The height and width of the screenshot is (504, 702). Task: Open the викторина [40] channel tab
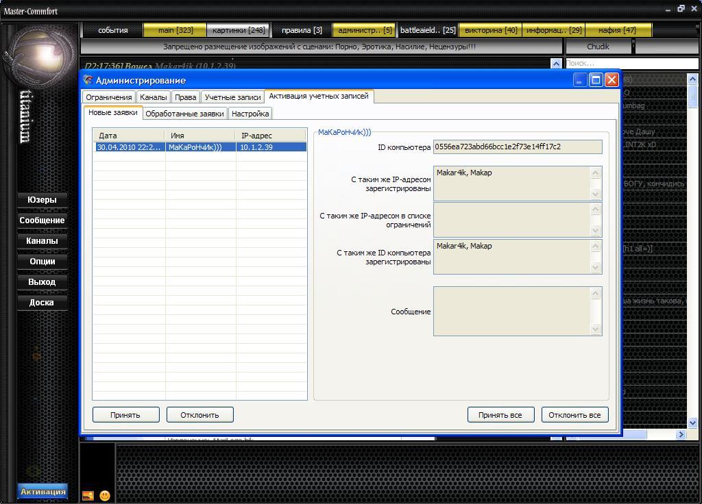point(491,30)
